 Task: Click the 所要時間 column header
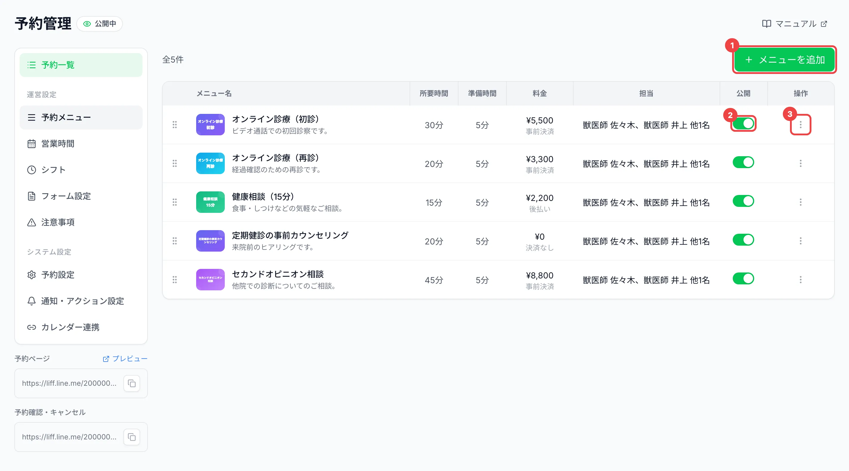coord(434,94)
